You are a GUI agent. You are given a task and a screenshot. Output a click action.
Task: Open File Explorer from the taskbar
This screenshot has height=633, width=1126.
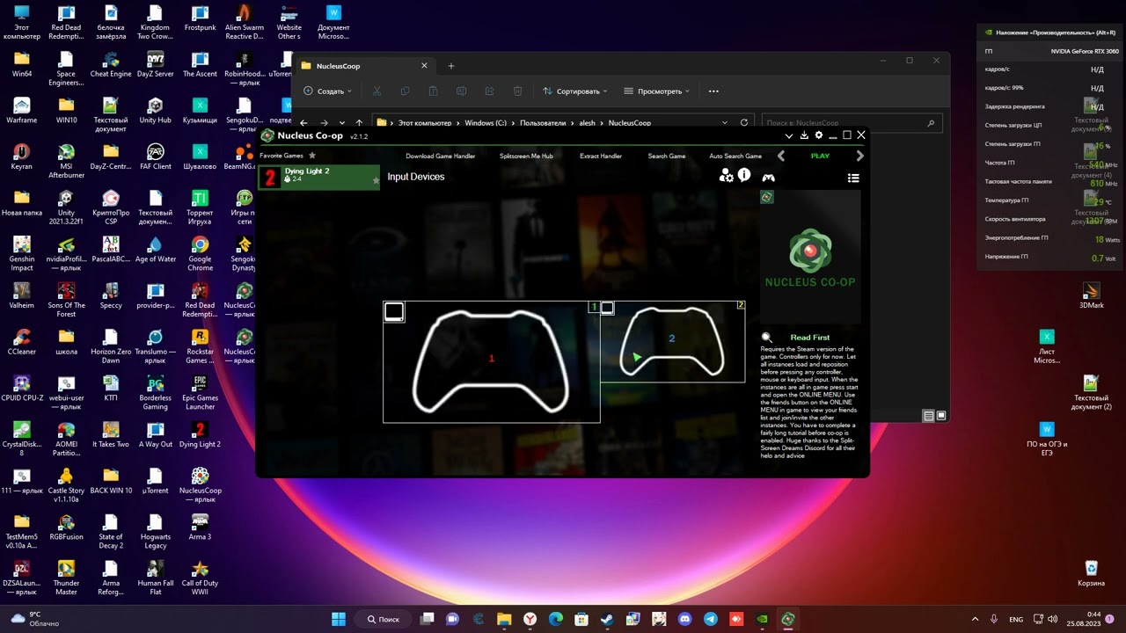coord(504,619)
